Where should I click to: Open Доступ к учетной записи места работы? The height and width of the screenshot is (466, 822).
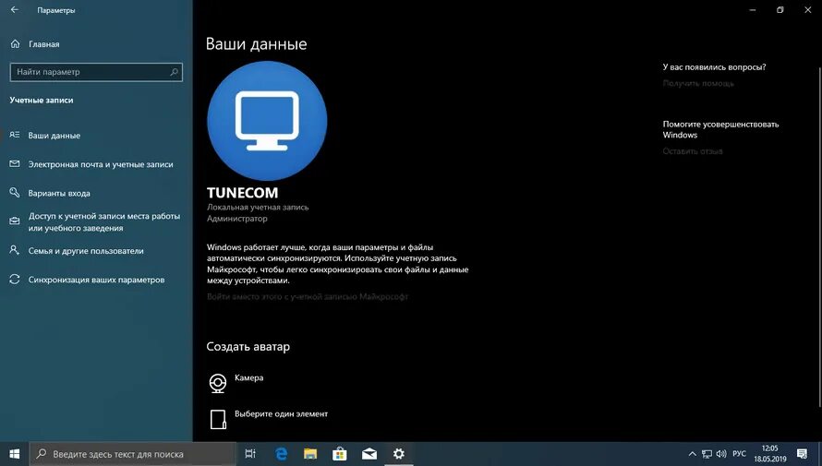104,222
